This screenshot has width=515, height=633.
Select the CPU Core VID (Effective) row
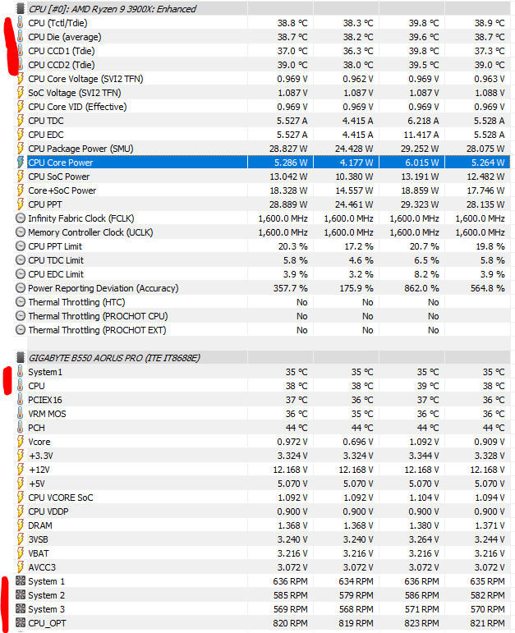click(264, 107)
